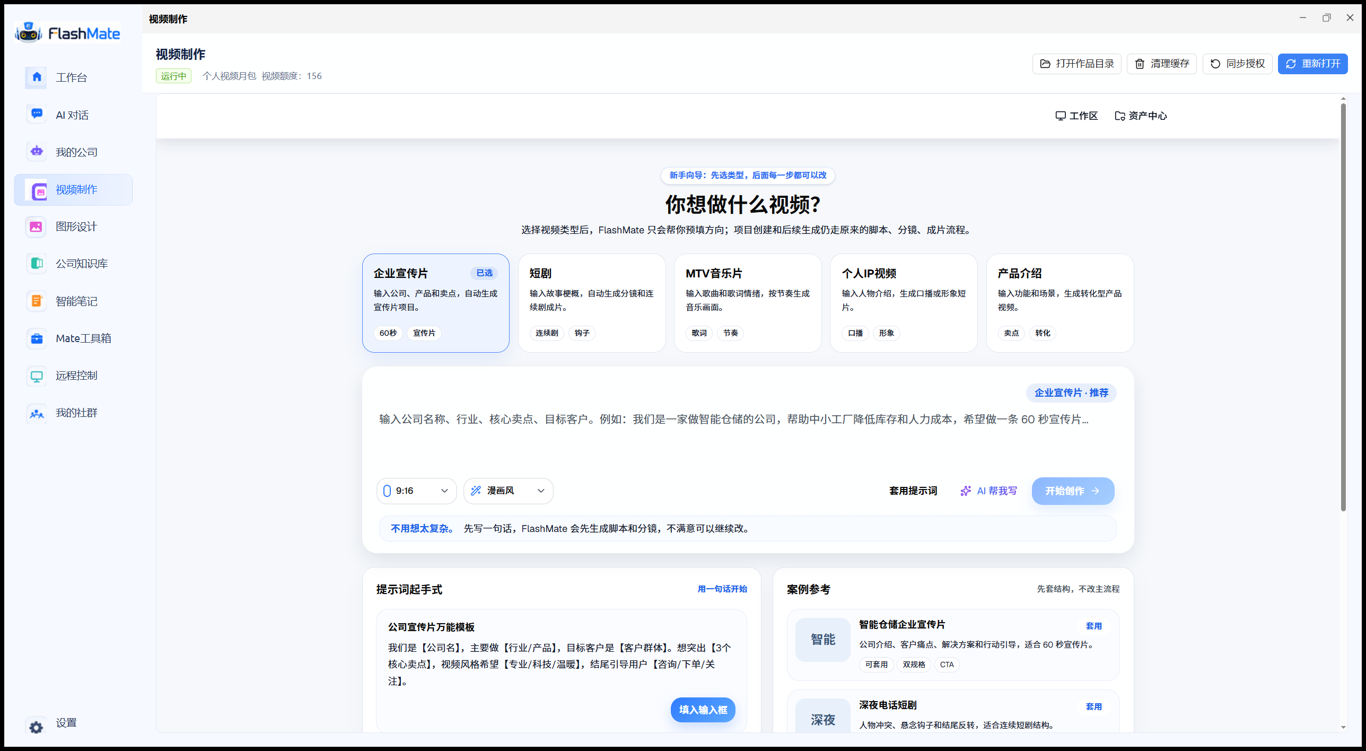This screenshot has width=1366, height=751.
Task: Expand the 漫画风 style dropdown
Action: tap(508, 491)
